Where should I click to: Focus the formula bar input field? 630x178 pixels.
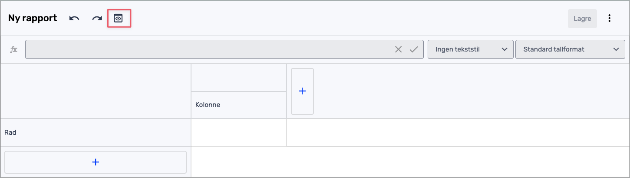[x=208, y=49]
